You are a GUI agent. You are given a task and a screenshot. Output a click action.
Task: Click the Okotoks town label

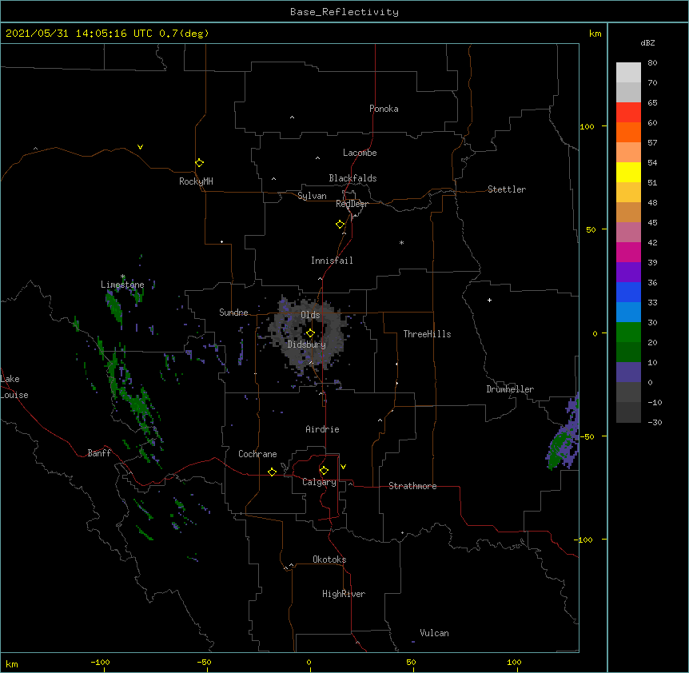329,560
